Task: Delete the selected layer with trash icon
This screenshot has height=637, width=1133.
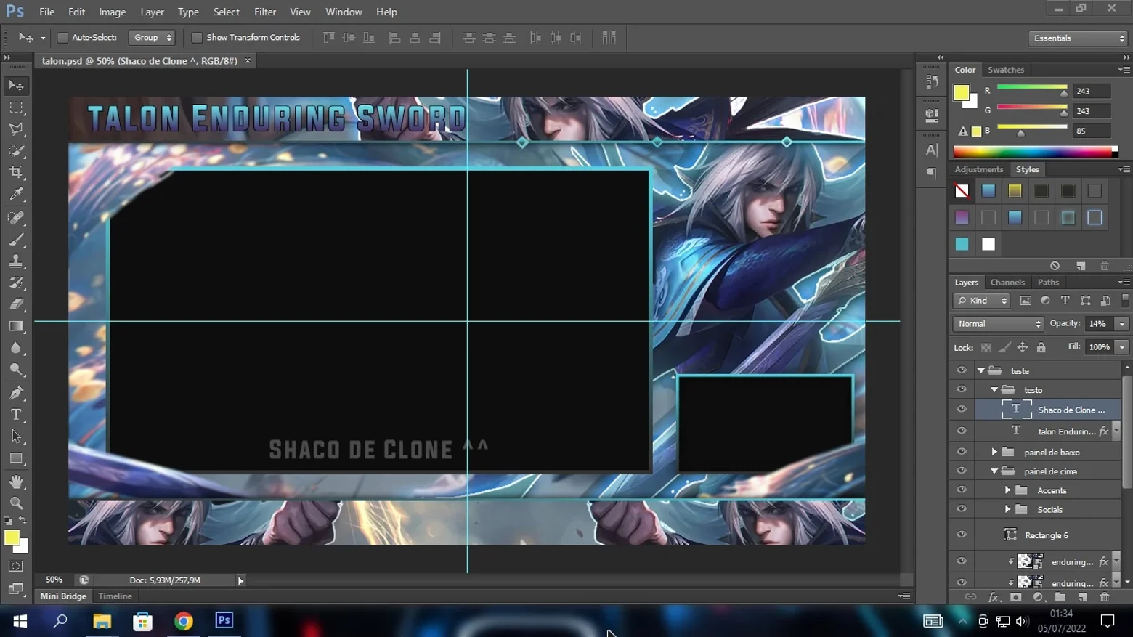Action: 1105,597
